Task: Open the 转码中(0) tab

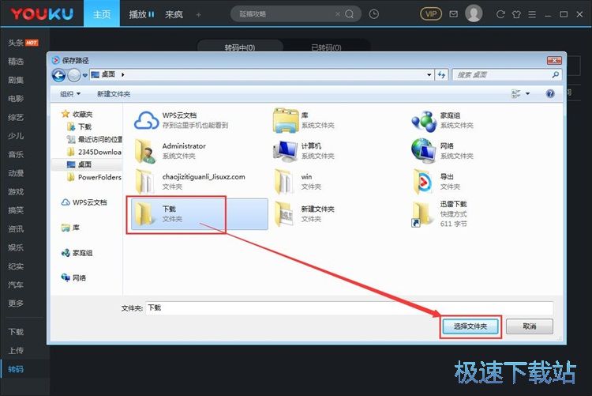Action: (240, 47)
